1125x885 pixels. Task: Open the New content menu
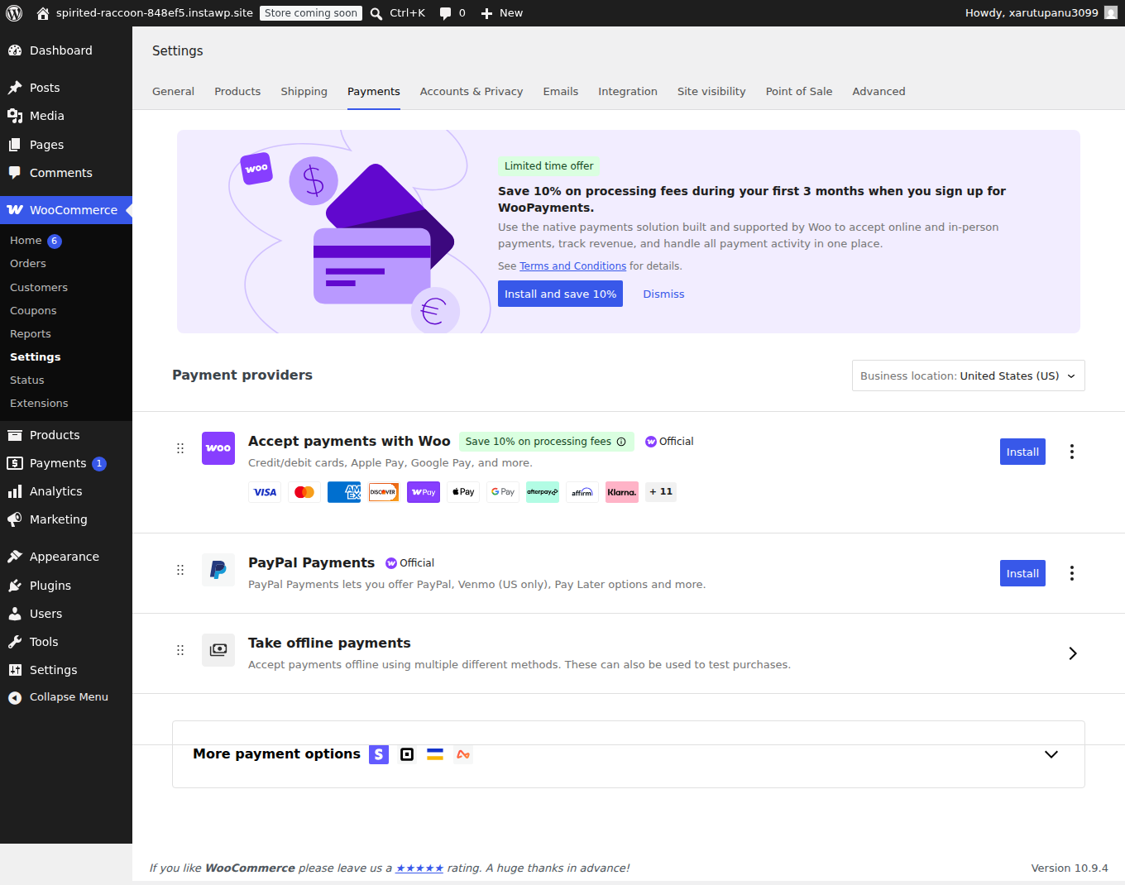pos(502,13)
